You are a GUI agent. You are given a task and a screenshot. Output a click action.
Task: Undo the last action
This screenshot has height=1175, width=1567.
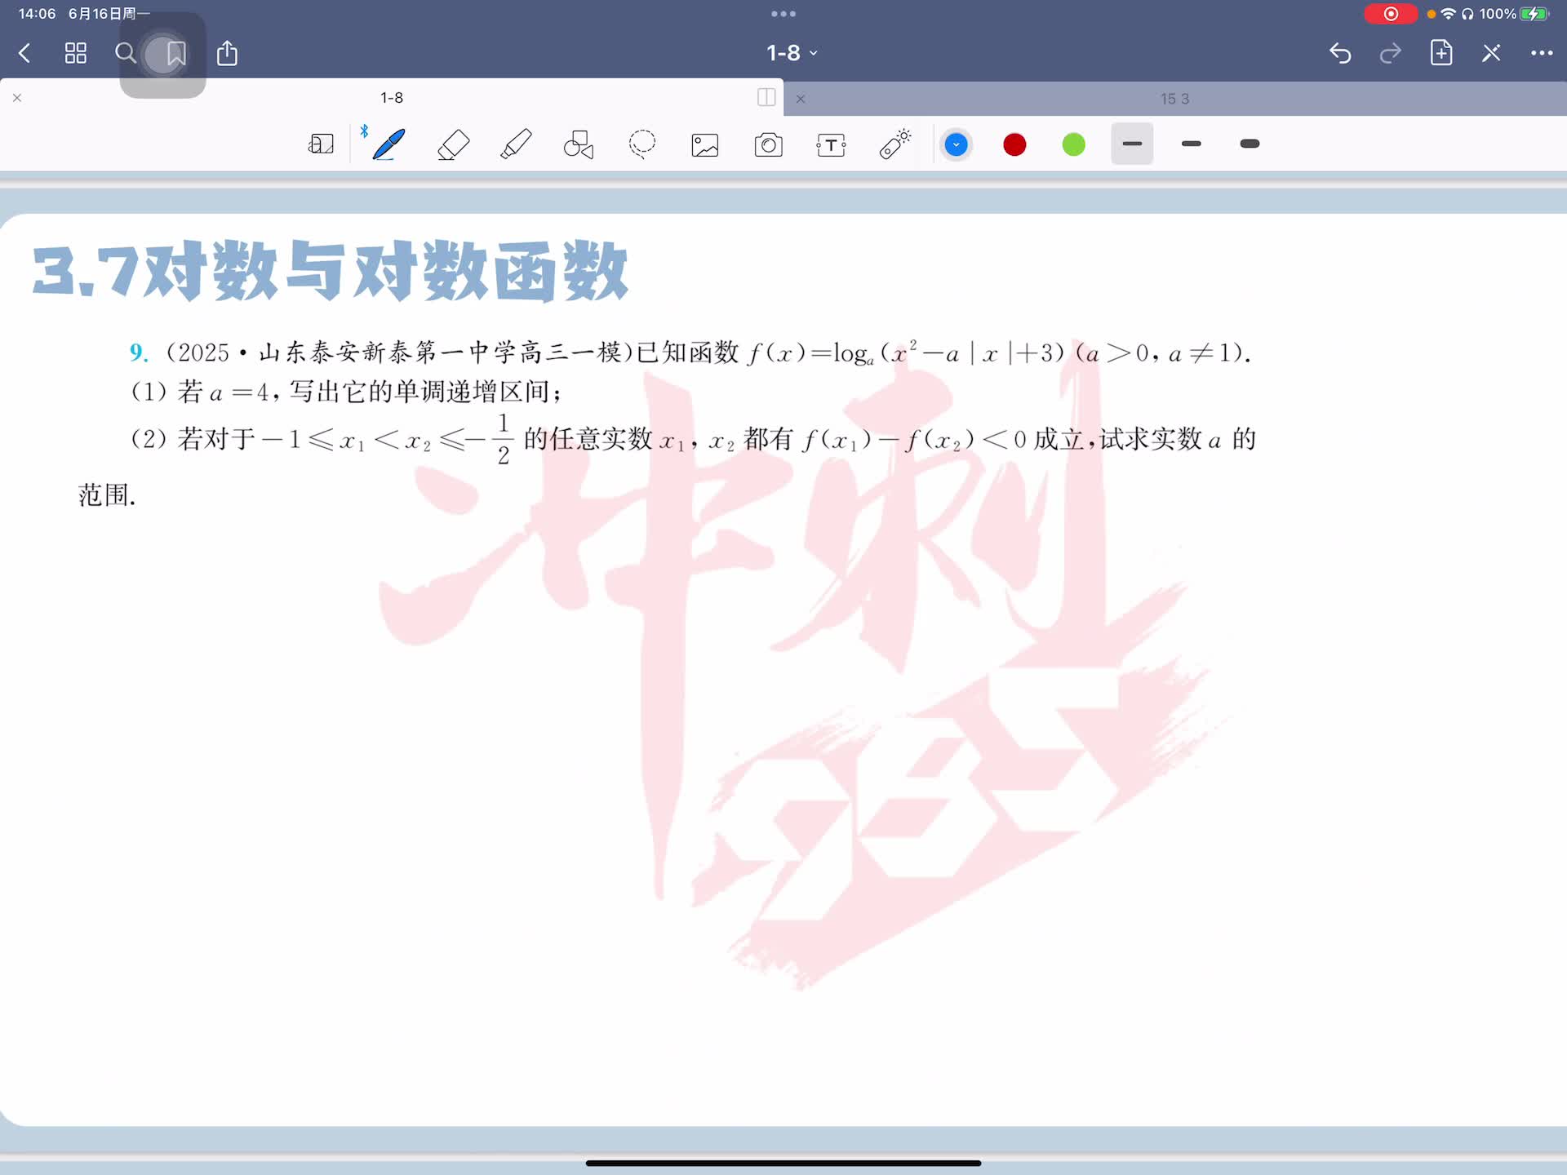coord(1340,53)
